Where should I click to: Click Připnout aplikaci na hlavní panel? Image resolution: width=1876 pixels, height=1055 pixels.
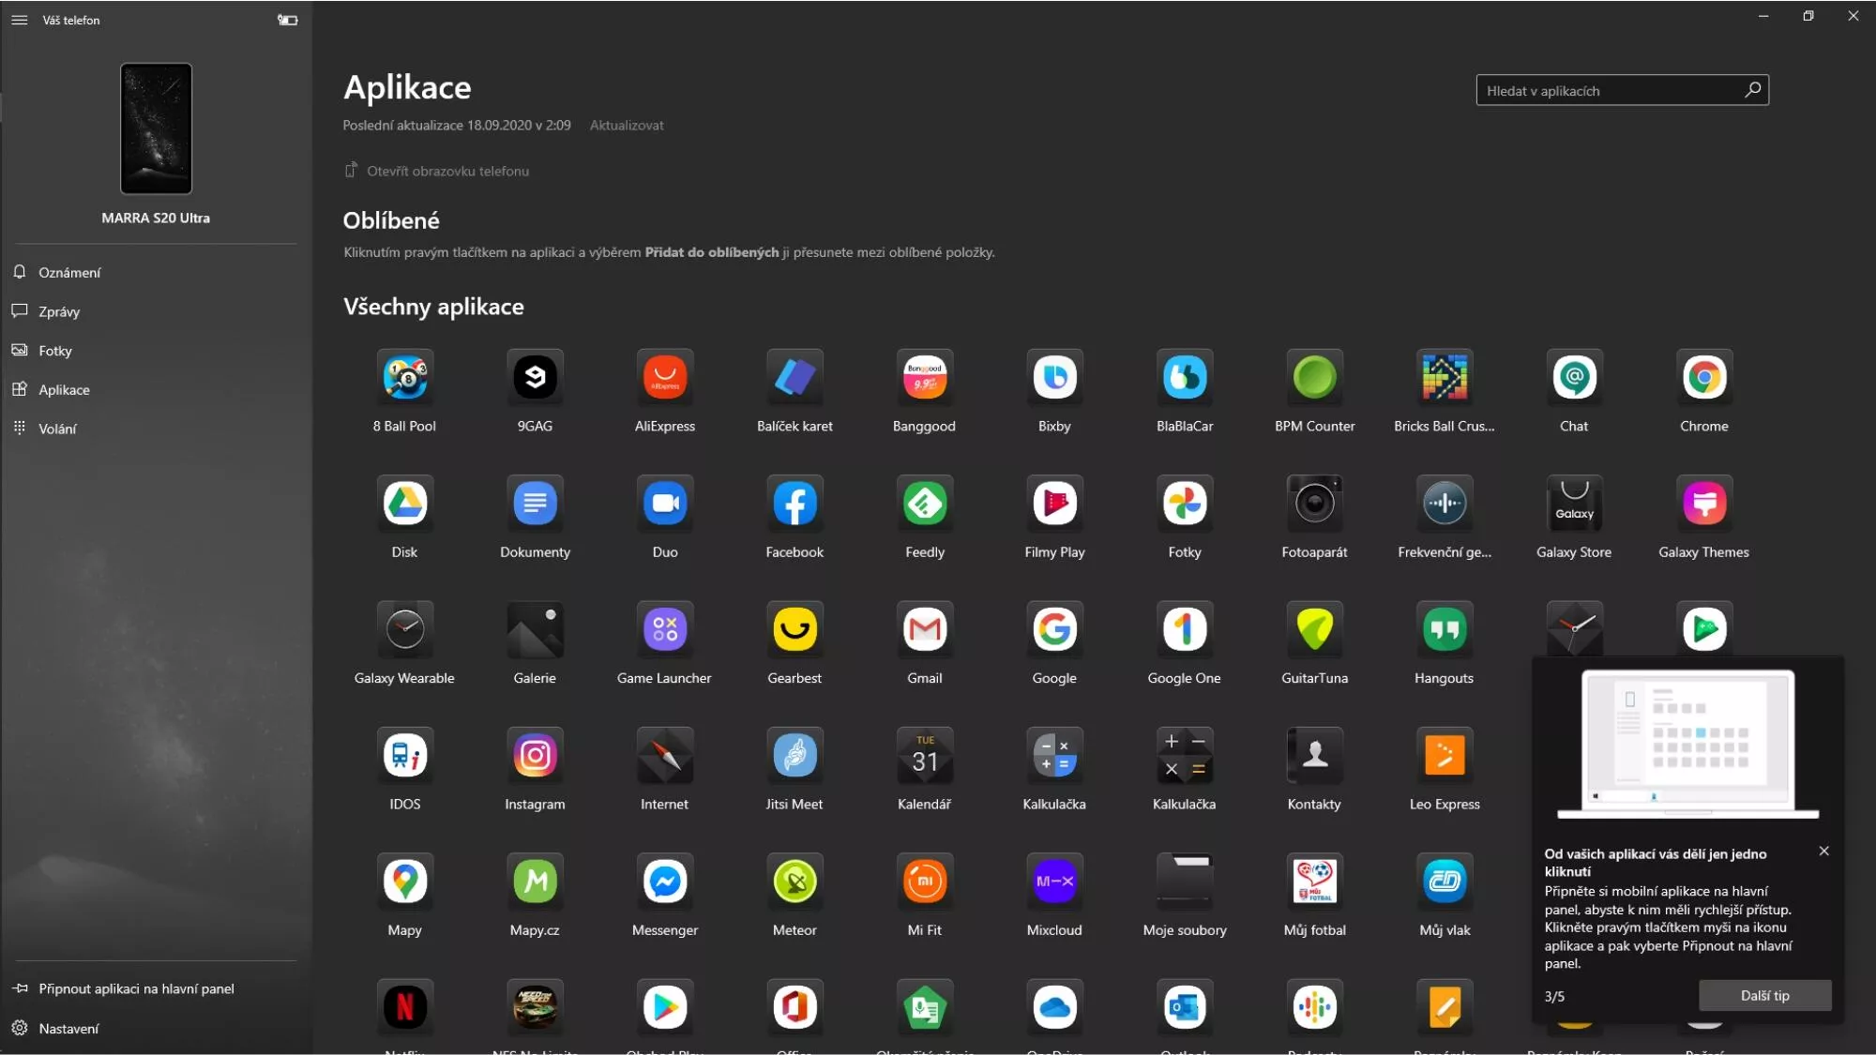tap(156, 988)
